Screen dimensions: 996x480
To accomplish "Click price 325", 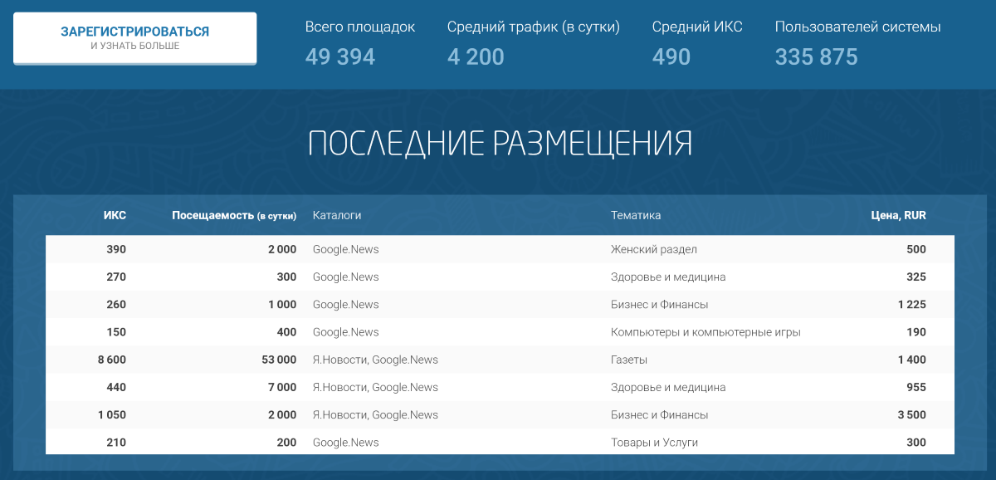I will pyautogui.click(x=916, y=277).
